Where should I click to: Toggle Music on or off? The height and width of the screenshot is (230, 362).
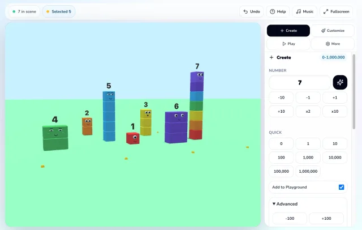[304, 11]
